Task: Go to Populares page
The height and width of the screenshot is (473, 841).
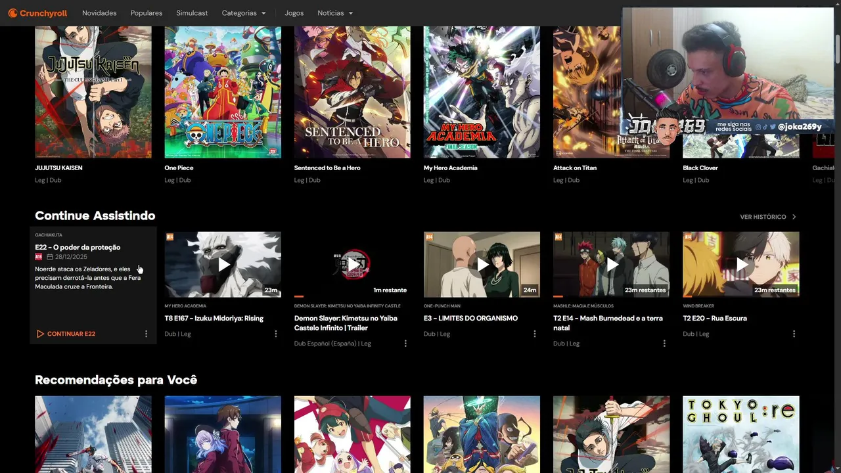Action: coord(147,13)
